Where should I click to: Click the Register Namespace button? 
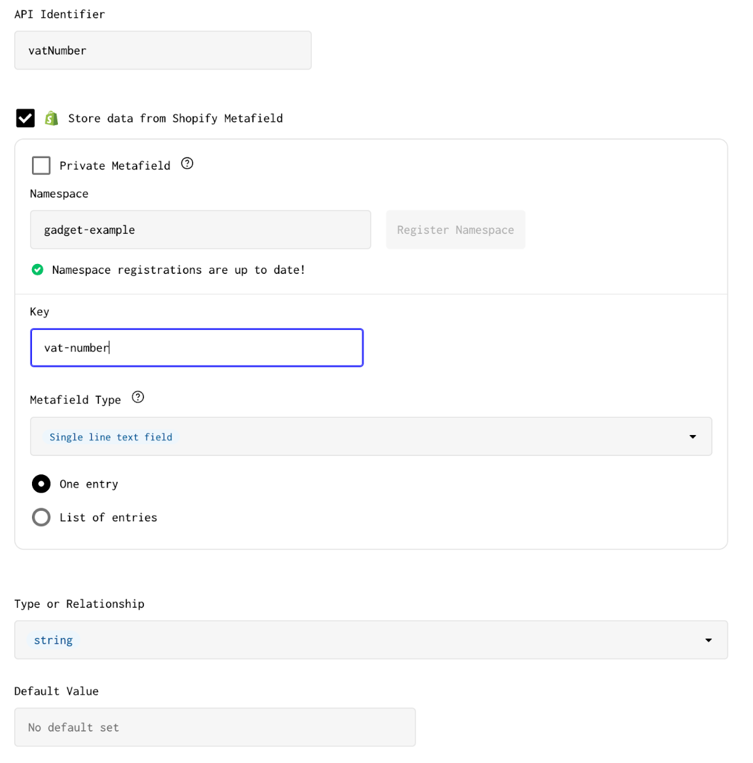456,230
